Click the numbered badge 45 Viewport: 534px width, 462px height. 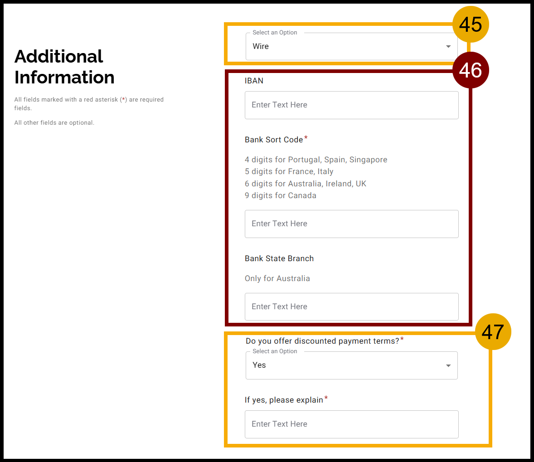coord(471,24)
